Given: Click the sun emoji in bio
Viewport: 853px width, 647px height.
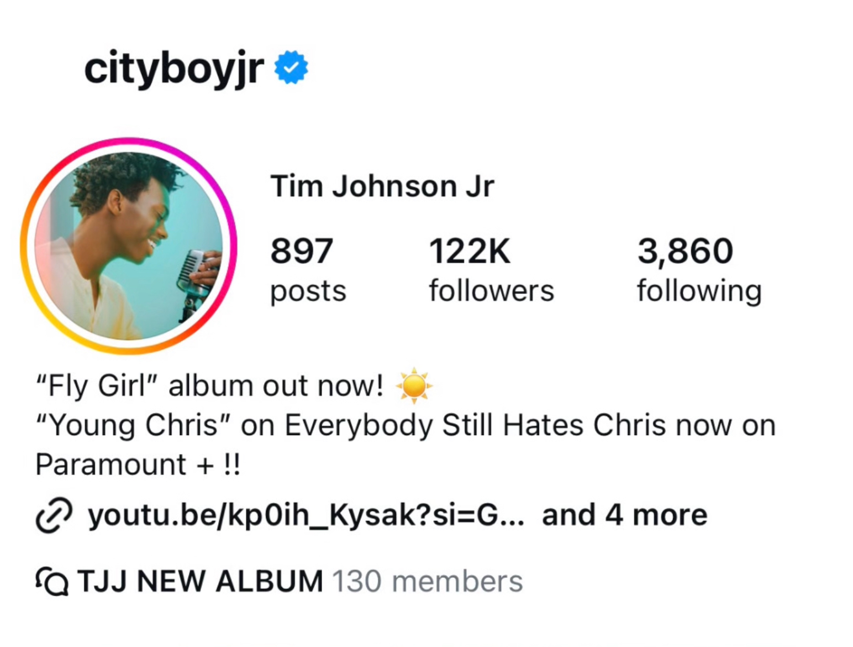Looking at the screenshot, I should pos(414,385).
